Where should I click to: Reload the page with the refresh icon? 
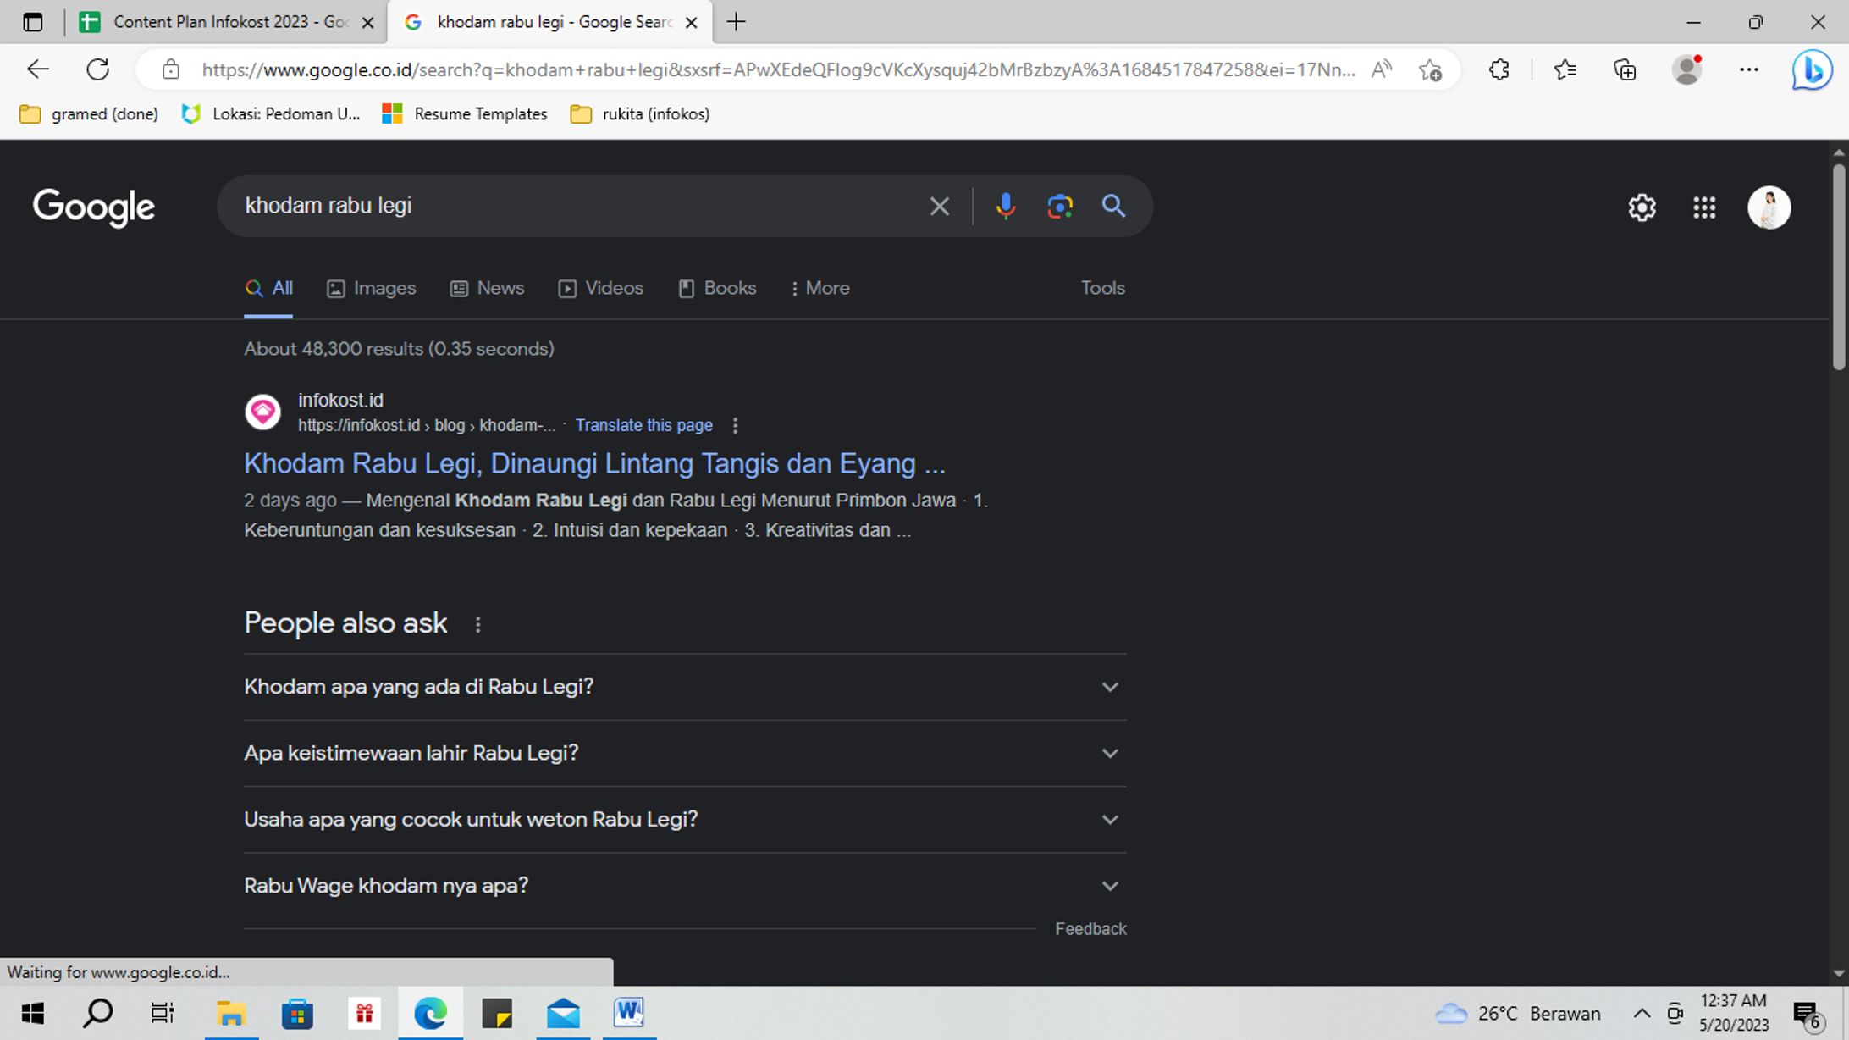(x=98, y=69)
